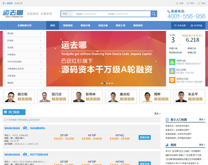Open 彭伟林 elite sales card
This screenshot has height=165, width=208.
click(x=87, y=97)
